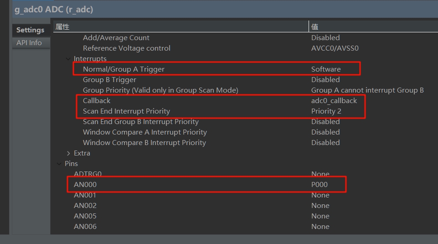The width and height of the screenshot is (438, 244).
Task: Switch to the Settings tab
Action: click(30, 30)
